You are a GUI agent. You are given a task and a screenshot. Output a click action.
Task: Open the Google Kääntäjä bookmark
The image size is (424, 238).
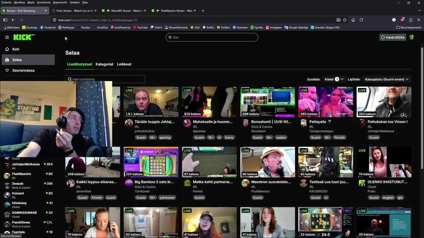tap(296, 27)
